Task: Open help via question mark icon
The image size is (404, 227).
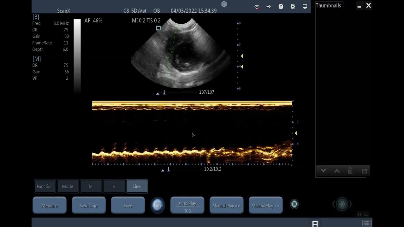Action: (x=281, y=7)
